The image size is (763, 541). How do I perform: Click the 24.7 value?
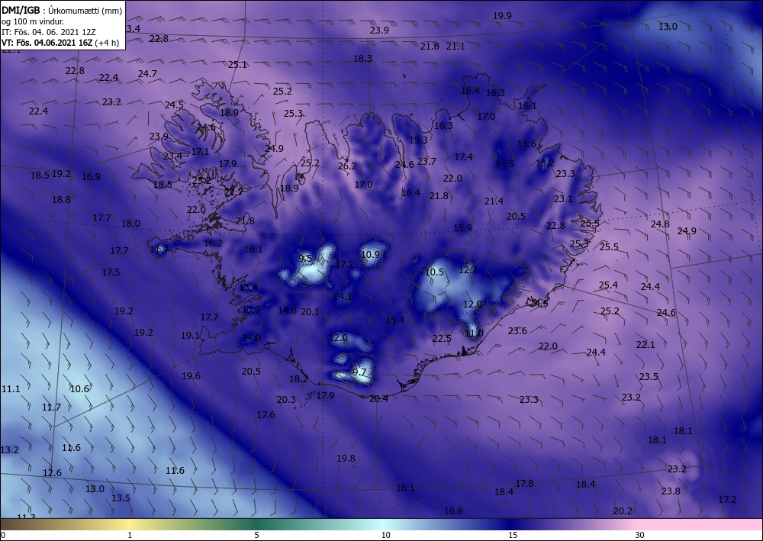(147, 73)
